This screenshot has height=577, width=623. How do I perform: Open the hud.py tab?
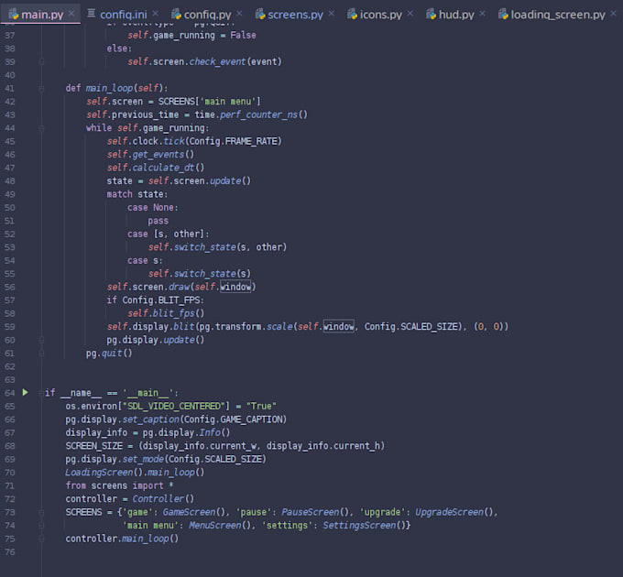pyautogui.click(x=456, y=15)
